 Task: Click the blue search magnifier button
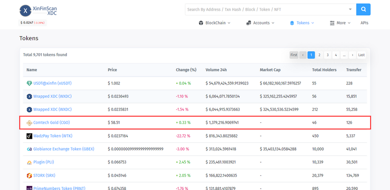tap(363, 9)
